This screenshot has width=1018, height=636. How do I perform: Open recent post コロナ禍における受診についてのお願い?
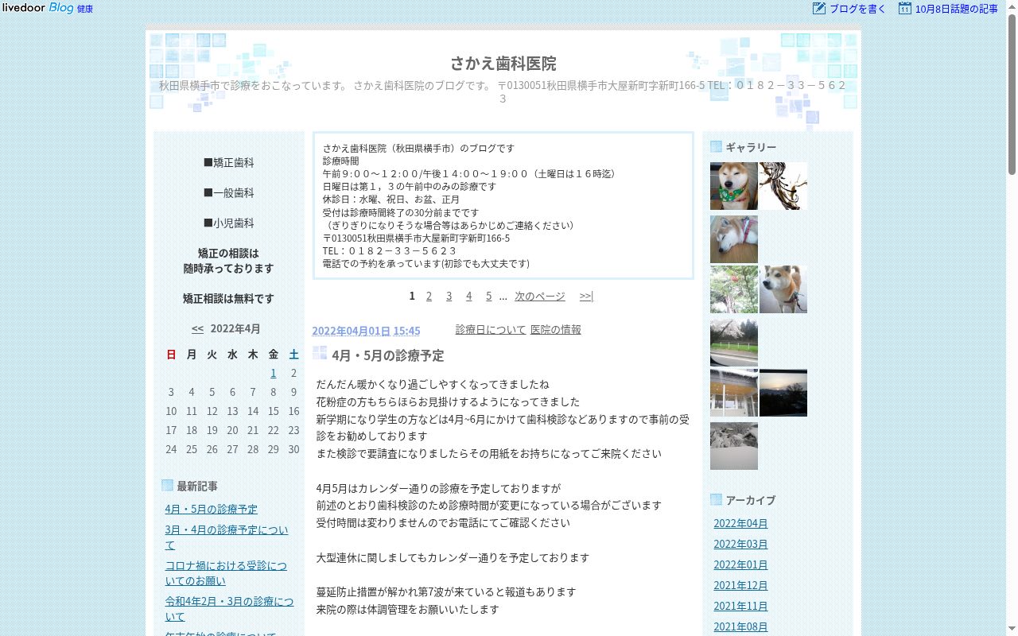pos(226,573)
